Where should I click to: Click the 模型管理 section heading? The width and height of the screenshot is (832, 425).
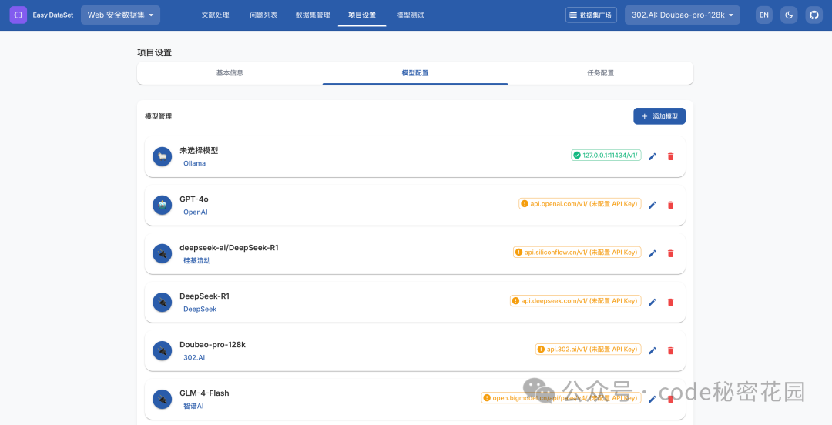[x=158, y=116]
